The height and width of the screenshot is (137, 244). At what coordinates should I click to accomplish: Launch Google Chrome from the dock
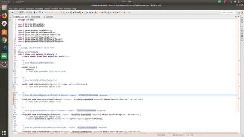point(4,40)
